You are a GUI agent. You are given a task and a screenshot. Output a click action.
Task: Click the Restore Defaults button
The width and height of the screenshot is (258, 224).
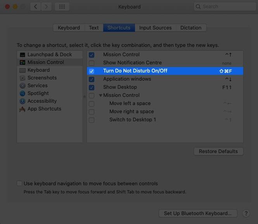pos(218,151)
